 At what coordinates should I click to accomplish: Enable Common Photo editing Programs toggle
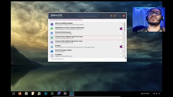pyautogui.click(x=122, y=38)
